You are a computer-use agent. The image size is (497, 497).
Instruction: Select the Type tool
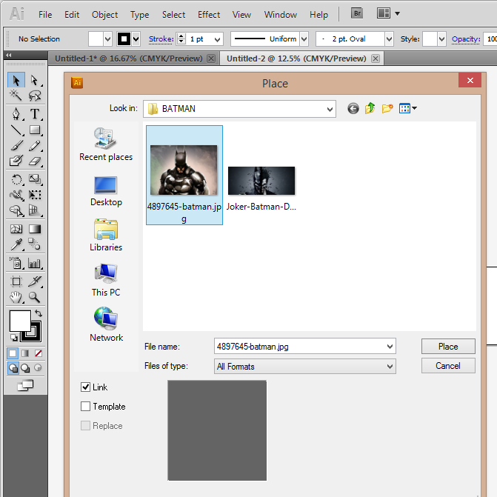35,114
